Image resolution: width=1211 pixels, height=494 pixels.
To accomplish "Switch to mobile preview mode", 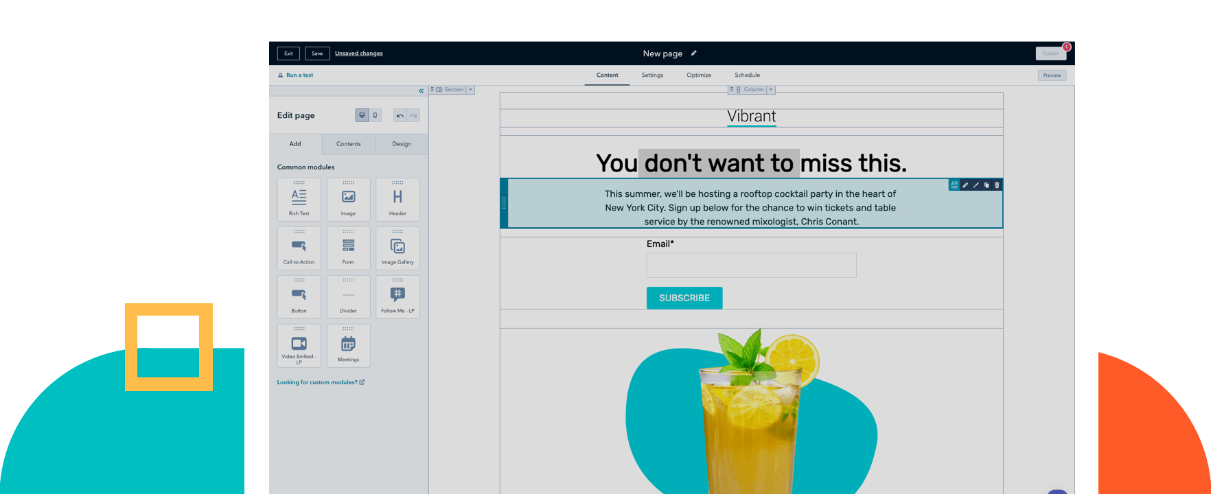I will click(x=375, y=115).
